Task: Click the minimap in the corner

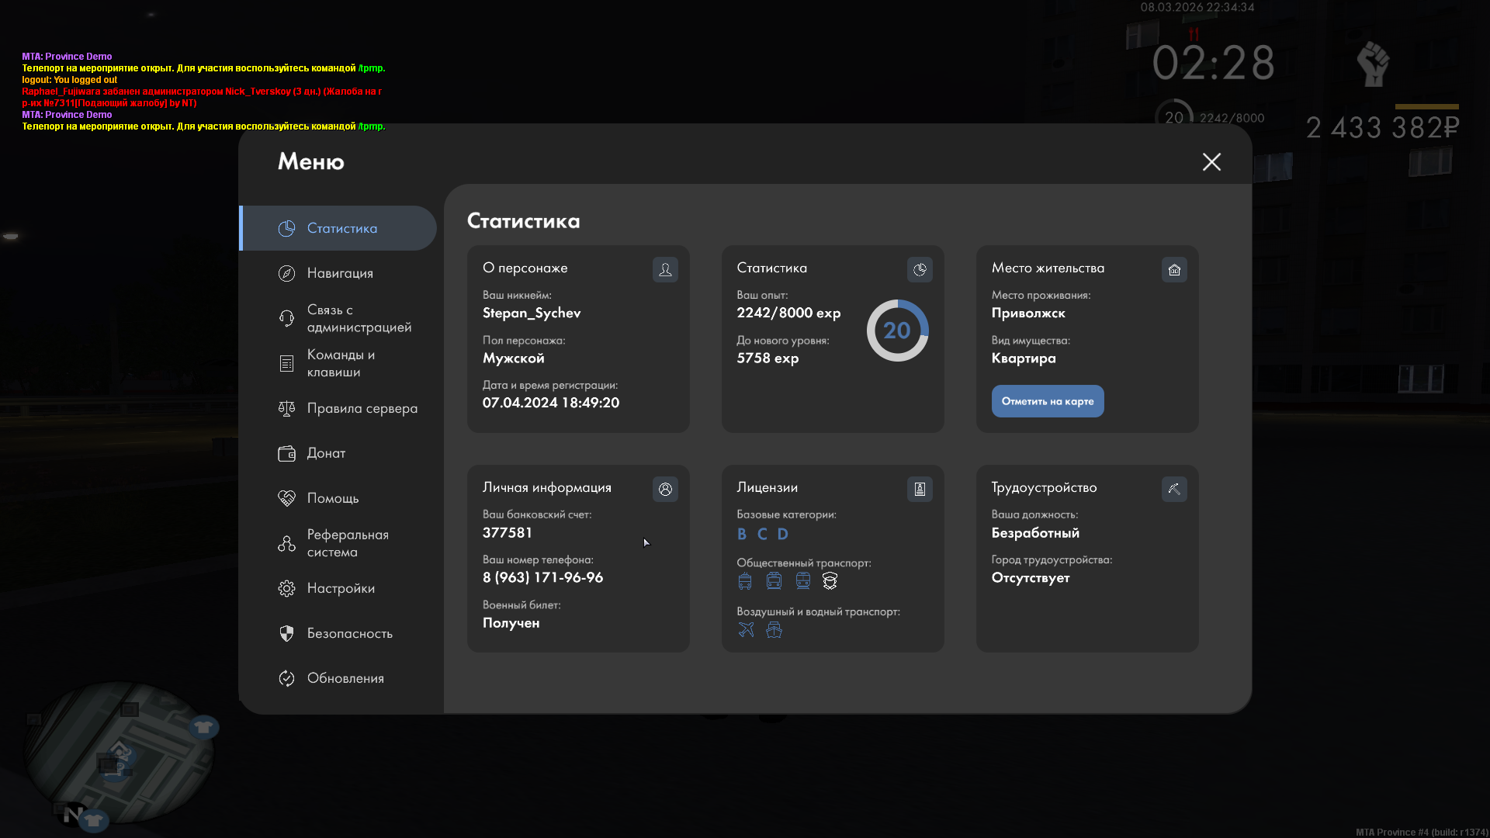Action: pos(118,753)
